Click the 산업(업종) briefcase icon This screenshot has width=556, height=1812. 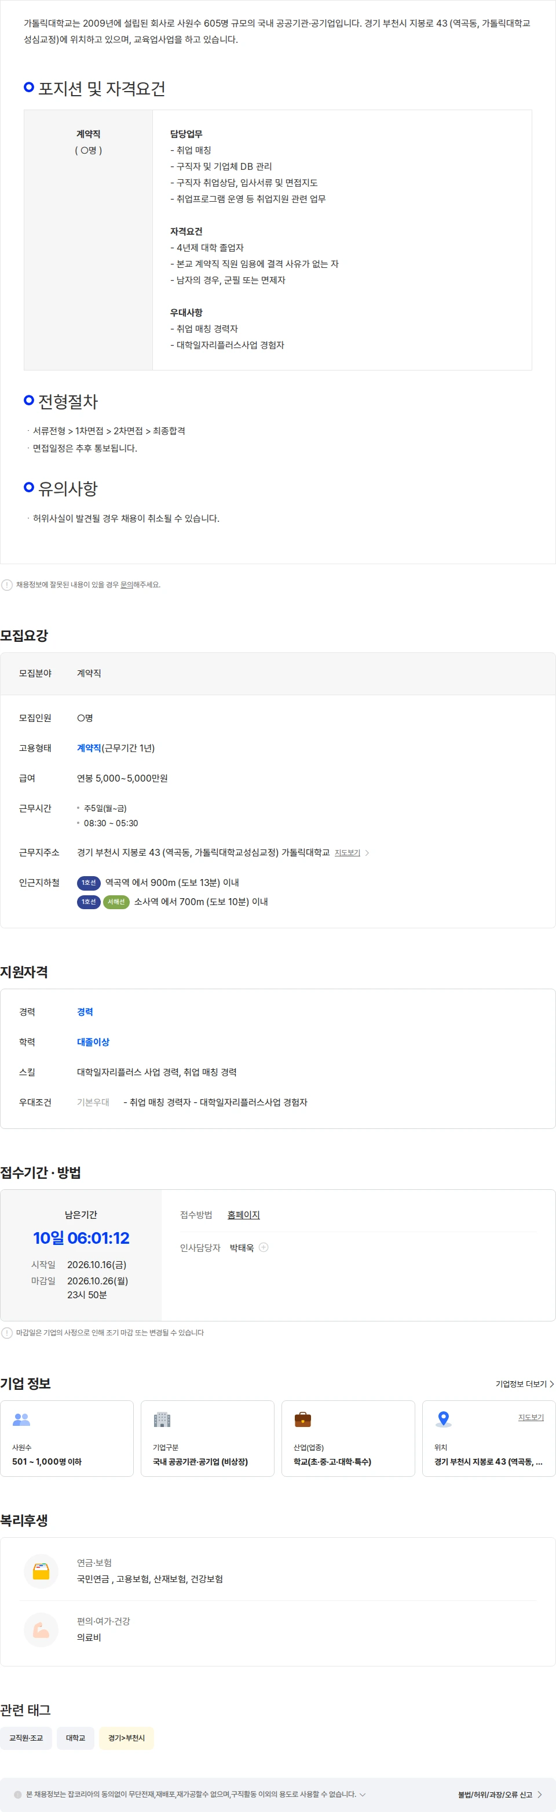(303, 1419)
